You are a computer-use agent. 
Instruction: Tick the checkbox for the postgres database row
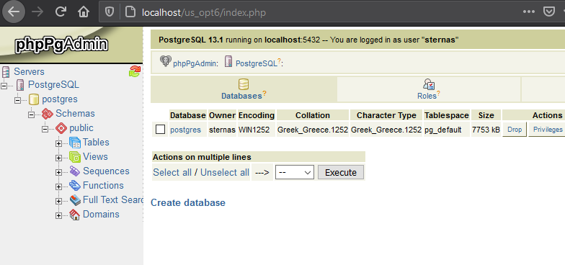pos(160,130)
